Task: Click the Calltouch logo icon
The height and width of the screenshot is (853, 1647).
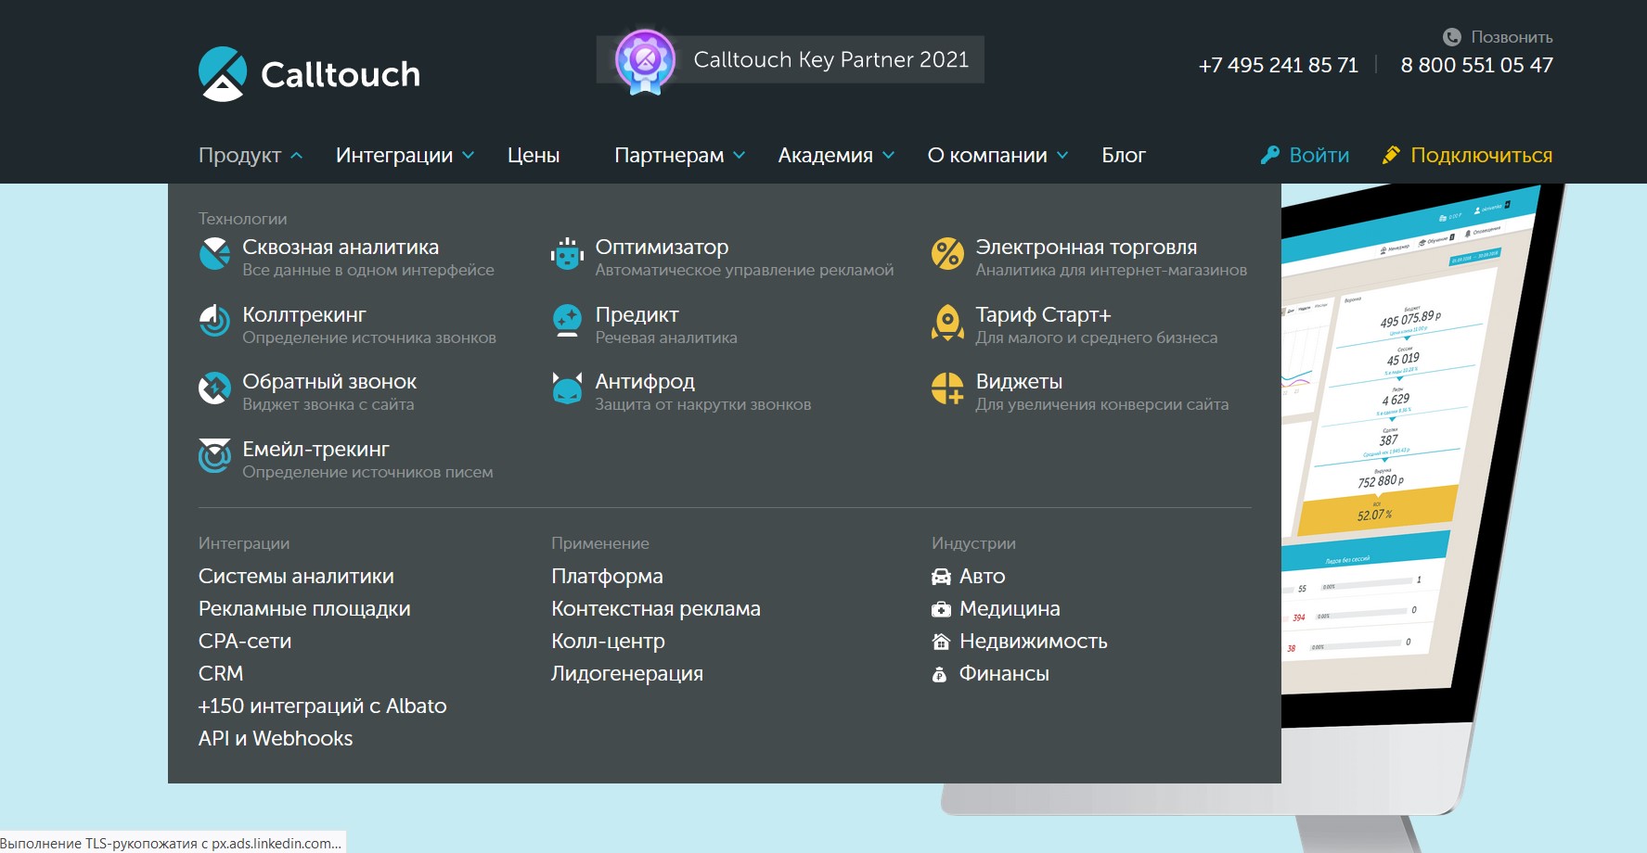Action: [223, 74]
